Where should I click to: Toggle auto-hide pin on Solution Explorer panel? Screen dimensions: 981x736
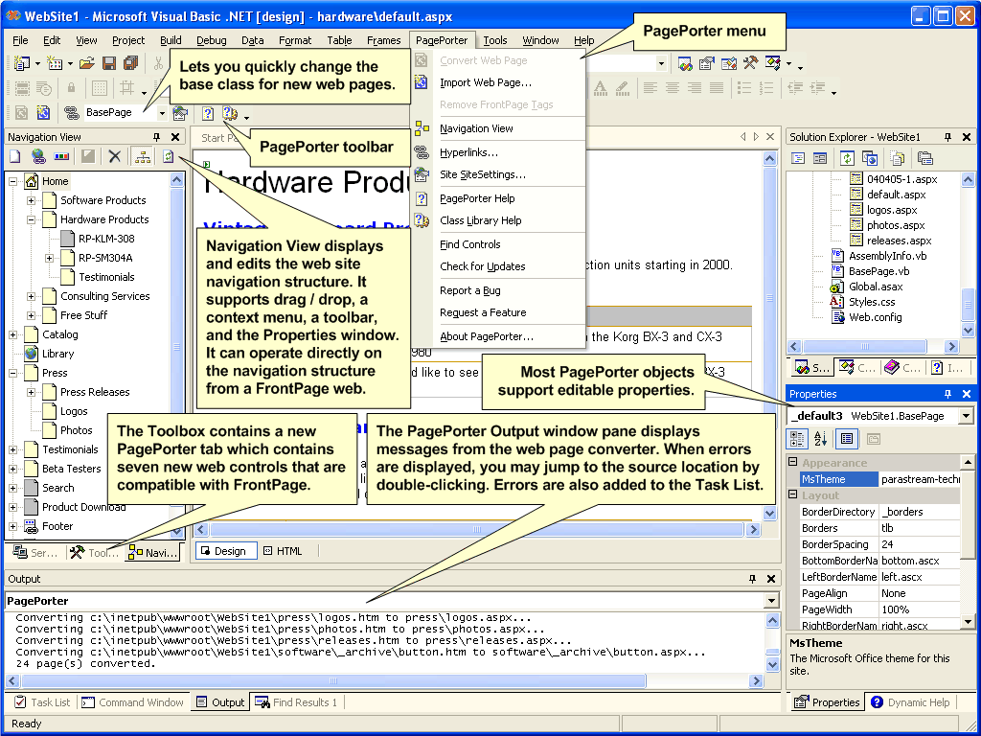(947, 137)
